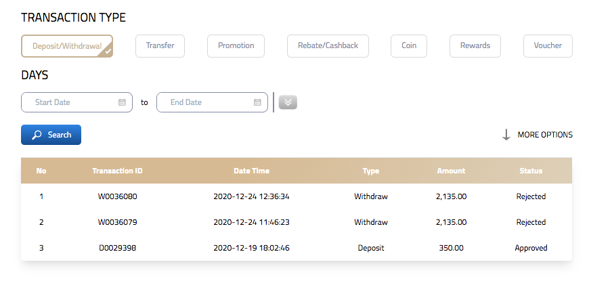Screen dimensions: 589x296
Task: Click the Date Time column header
Action: coord(251,171)
